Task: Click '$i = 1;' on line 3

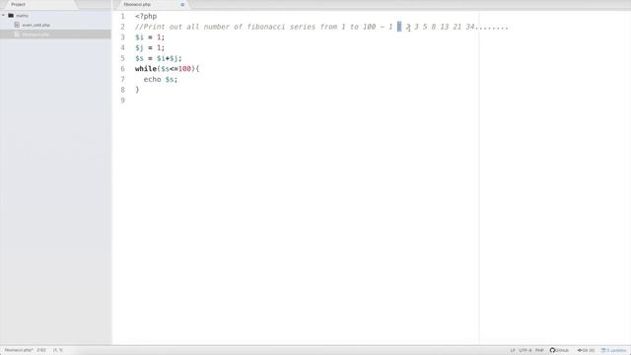Action: tap(150, 37)
